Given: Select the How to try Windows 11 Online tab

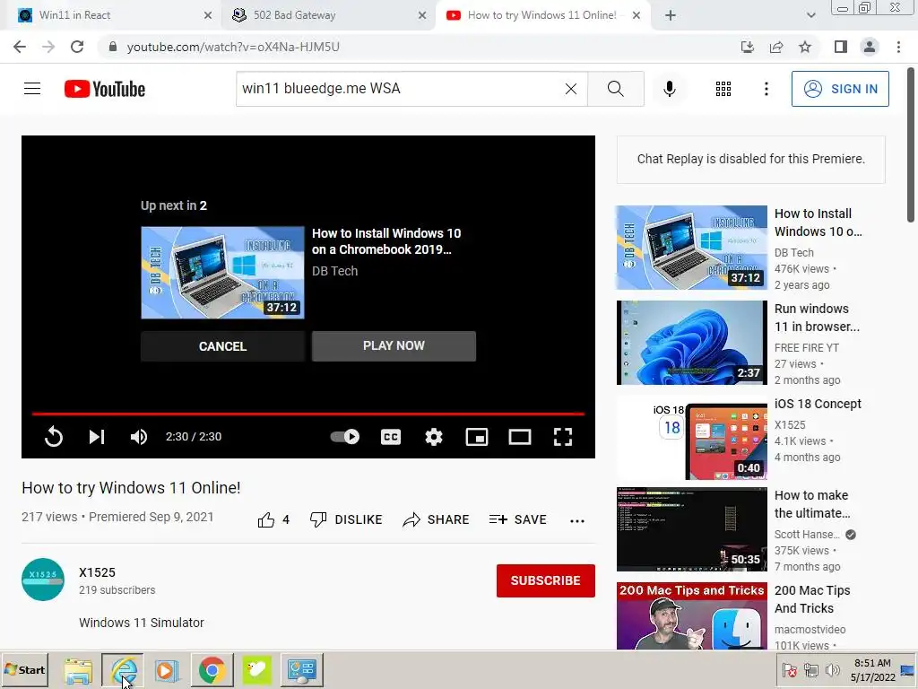Looking at the screenshot, I should tap(541, 15).
